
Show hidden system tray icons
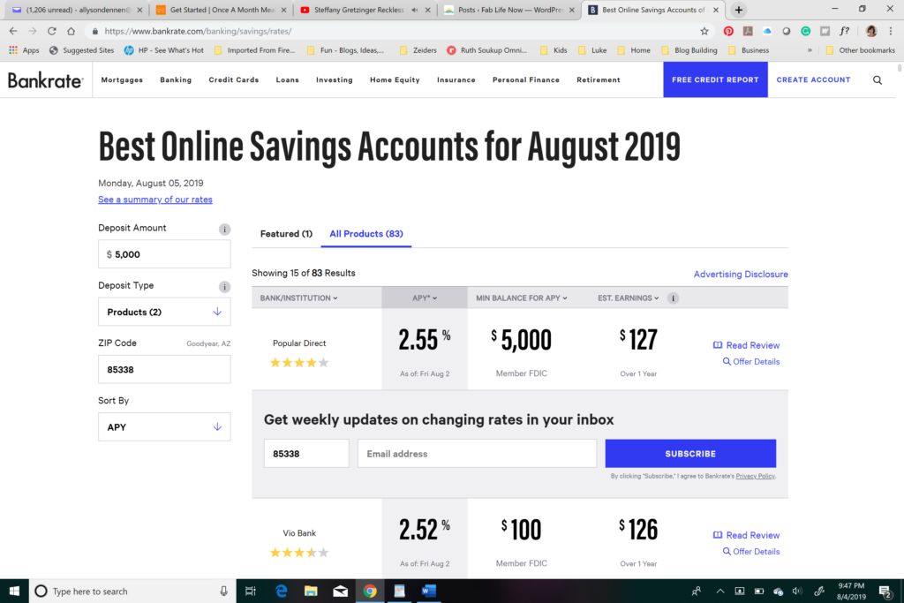tap(720, 591)
